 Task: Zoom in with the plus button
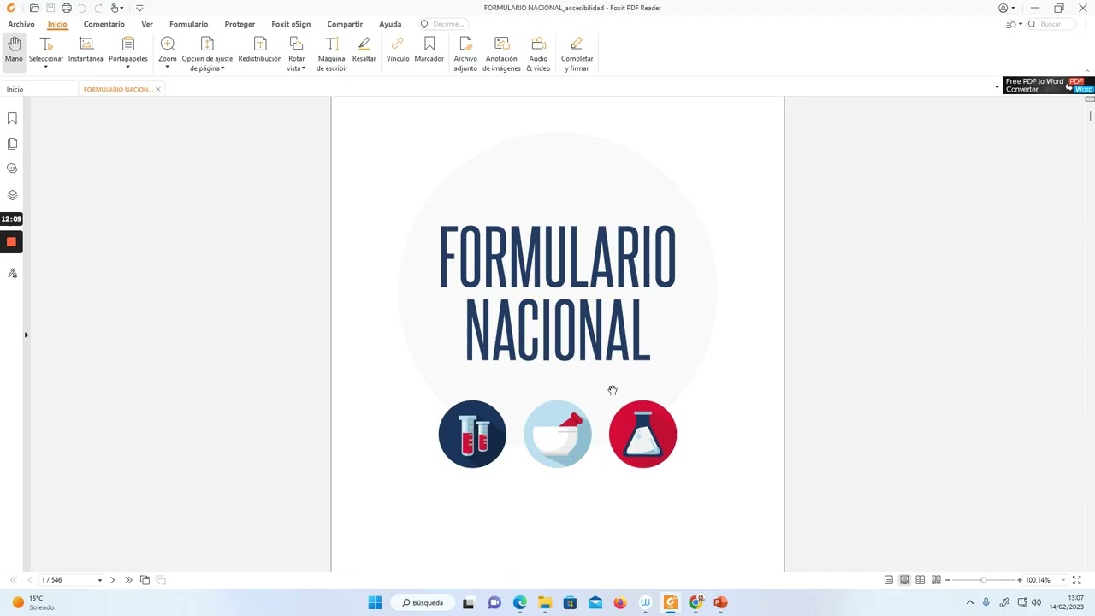pyautogui.click(x=1020, y=580)
